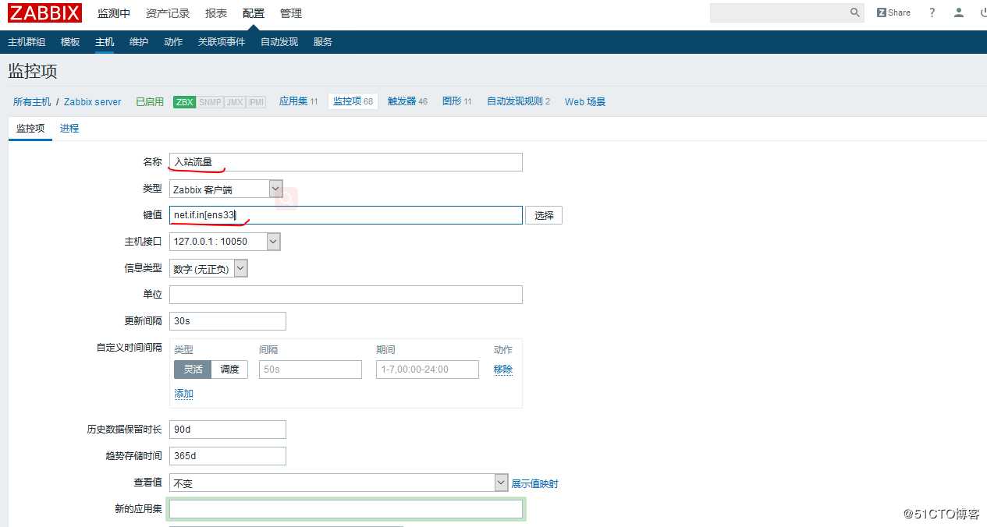Open 触发器 46 link
The image size is (987, 527).
pyautogui.click(x=407, y=101)
